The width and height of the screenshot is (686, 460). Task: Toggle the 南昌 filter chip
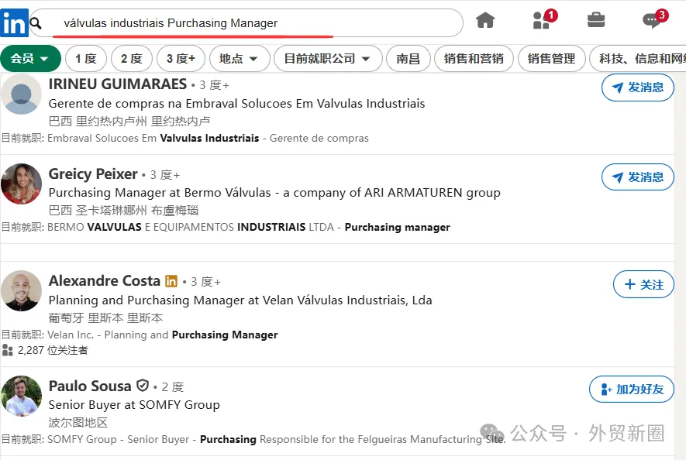(x=408, y=59)
